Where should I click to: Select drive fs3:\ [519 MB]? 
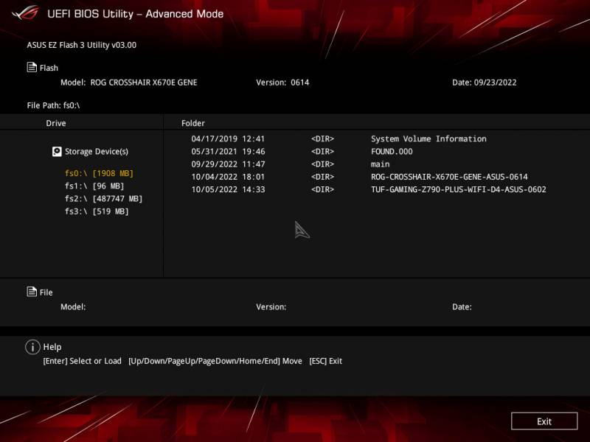click(x=97, y=211)
